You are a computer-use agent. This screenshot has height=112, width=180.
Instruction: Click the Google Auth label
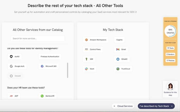[19, 66]
